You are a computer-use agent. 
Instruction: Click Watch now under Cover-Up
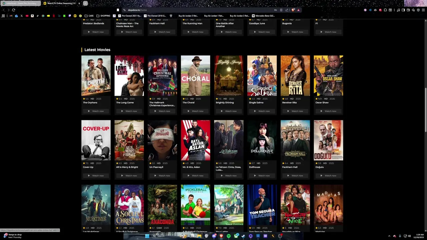96,176
